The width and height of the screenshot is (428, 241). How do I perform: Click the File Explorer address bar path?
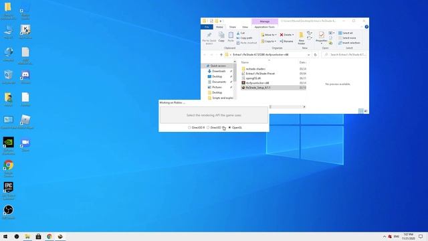[261, 55]
